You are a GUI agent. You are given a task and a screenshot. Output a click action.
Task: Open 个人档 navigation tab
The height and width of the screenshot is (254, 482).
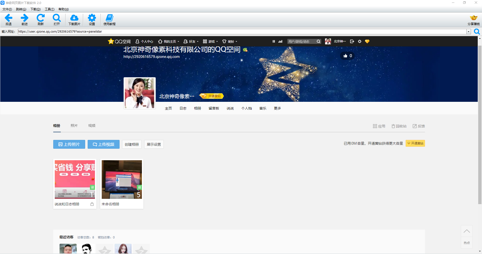tap(246, 108)
